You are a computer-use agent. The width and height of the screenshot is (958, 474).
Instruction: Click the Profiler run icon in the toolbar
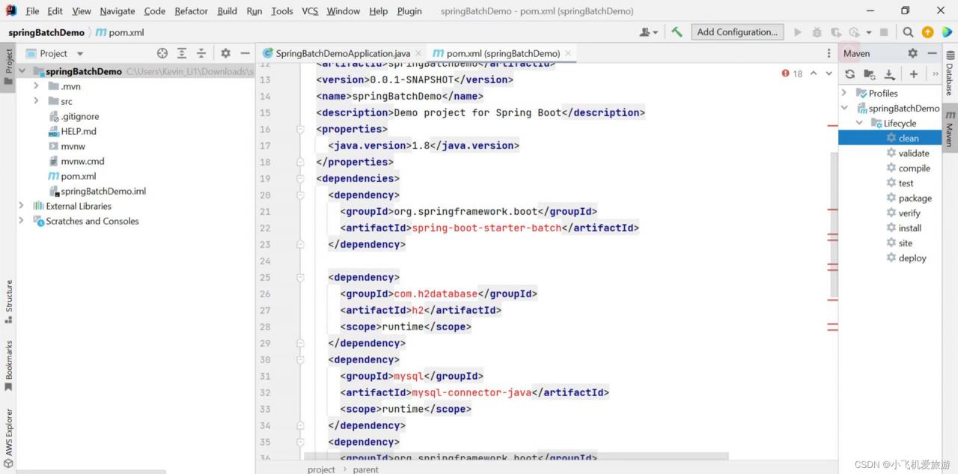pyautogui.click(x=855, y=32)
